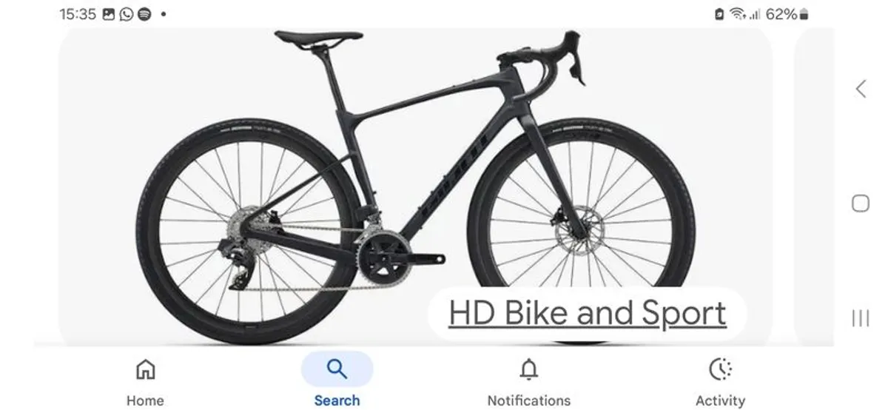Tap the Home house icon
The width and height of the screenshot is (888, 410).
coord(146,369)
